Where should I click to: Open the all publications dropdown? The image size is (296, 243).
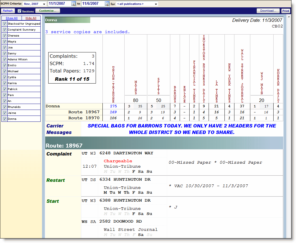(137, 4)
